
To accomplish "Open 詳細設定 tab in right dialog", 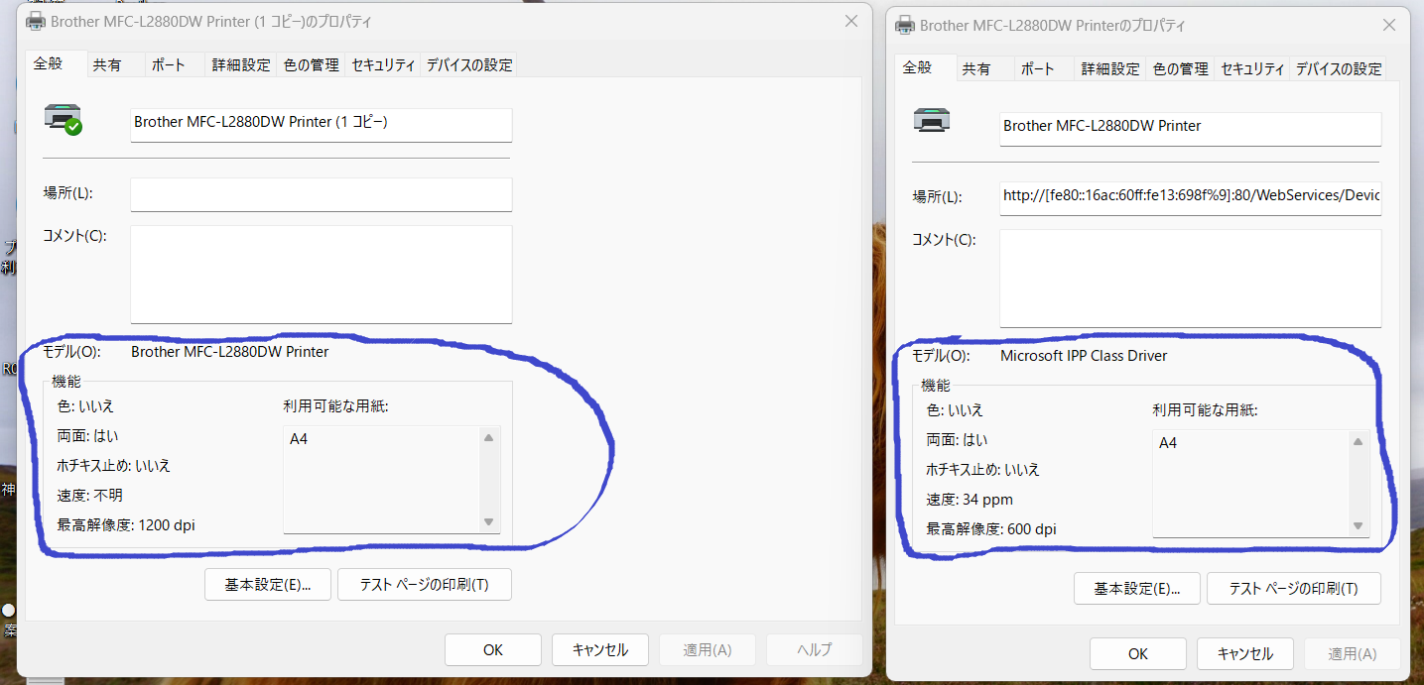I will pyautogui.click(x=1109, y=69).
